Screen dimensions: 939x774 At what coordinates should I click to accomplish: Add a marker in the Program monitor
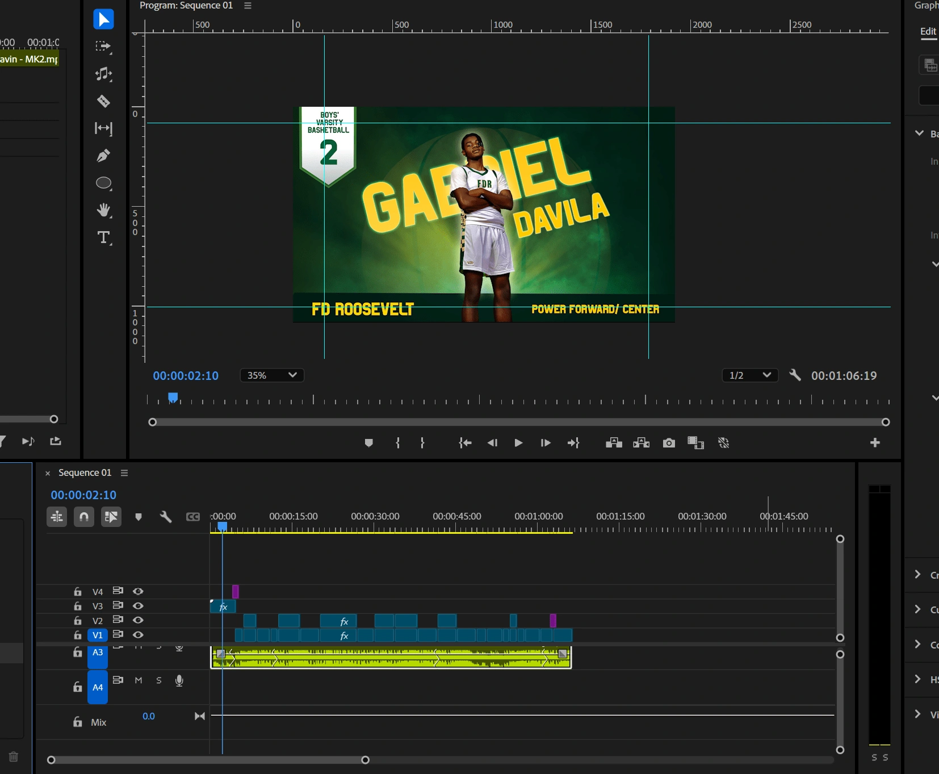[x=369, y=443]
